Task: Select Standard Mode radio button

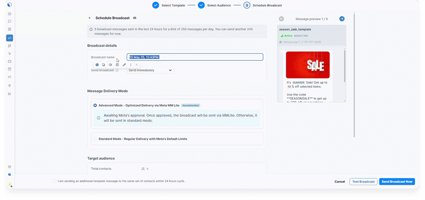Action: tap(95, 139)
